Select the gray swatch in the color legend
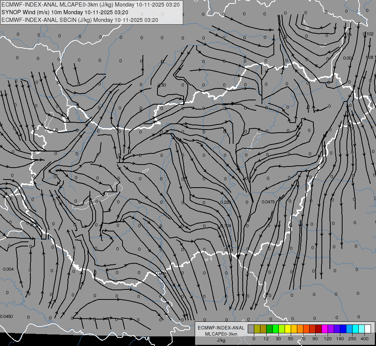The height and width of the screenshot is (346, 376). click(x=251, y=329)
